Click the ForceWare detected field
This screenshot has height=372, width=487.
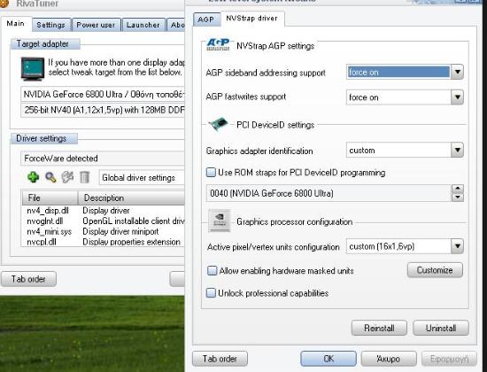click(103, 159)
